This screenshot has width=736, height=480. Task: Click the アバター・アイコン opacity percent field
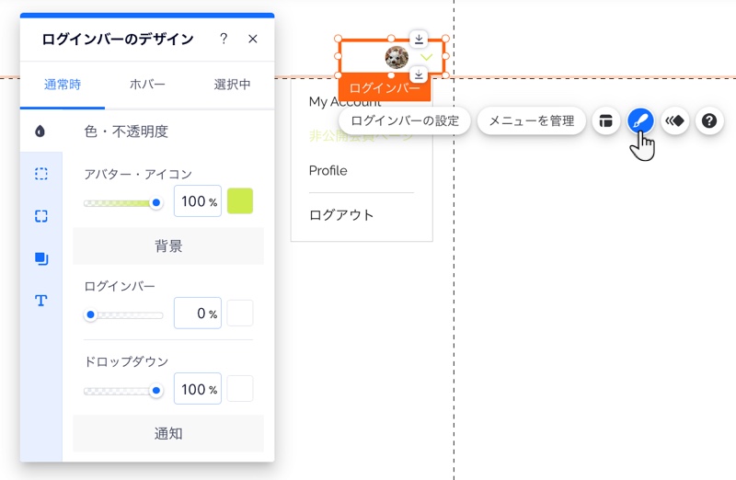(x=198, y=200)
